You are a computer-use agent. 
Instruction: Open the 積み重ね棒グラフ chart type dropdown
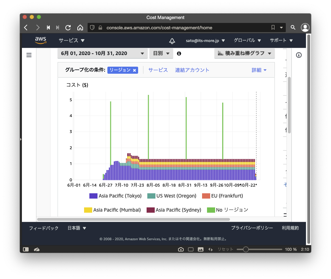coord(244,54)
